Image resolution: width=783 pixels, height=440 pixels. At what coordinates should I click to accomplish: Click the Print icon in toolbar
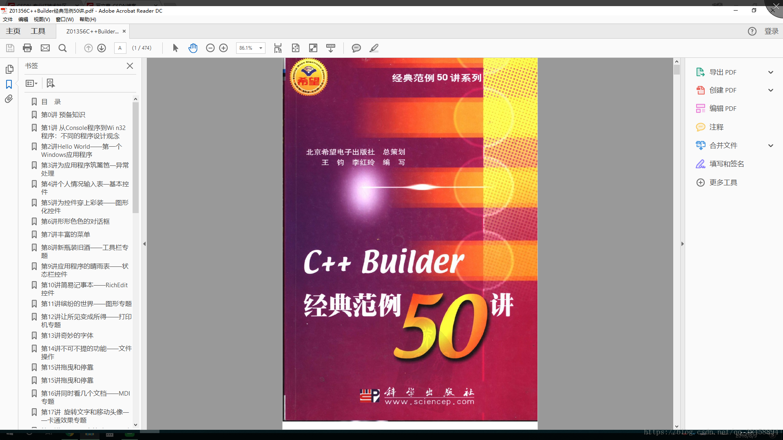tap(27, 48)
